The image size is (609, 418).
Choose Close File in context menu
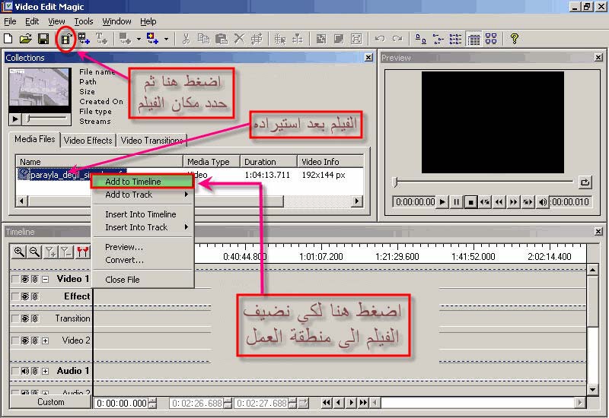[142, 280]
